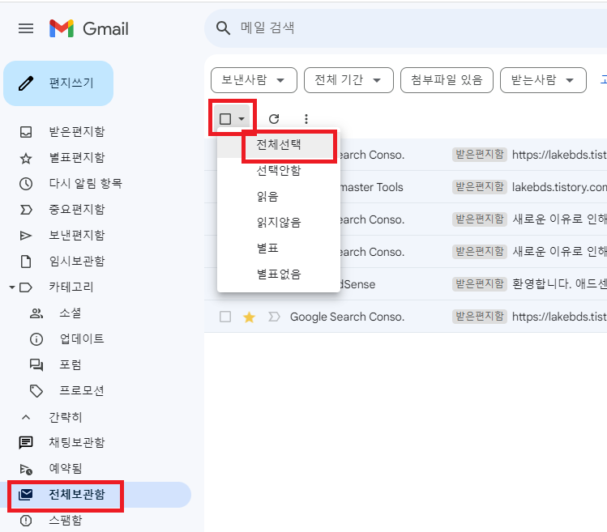
Task: Click the clock icon beside 다시 알림 항목
Action: pyautogui.click(x=26, y=184)
